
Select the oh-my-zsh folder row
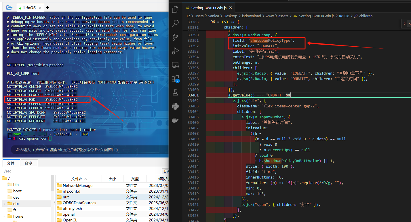pyautogui.click(x=112, y=208)
